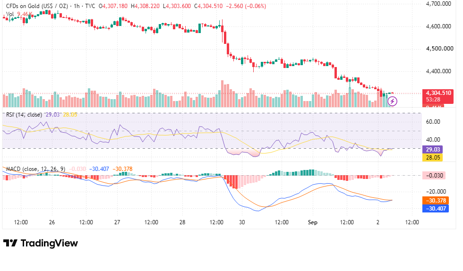Screen dimensions: 463x271
Task: Select MACD legend value −30.407 in blue
Action: tap(99, 169)
